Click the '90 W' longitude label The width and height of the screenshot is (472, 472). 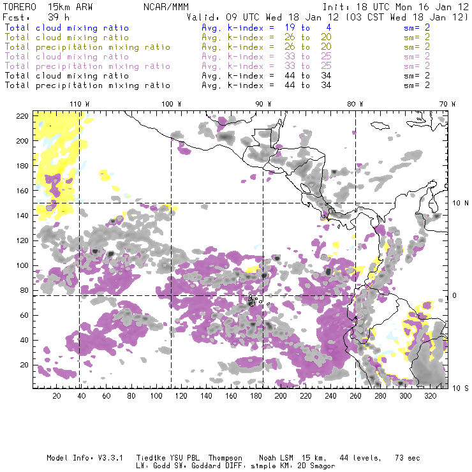click(x=263, y=104)
